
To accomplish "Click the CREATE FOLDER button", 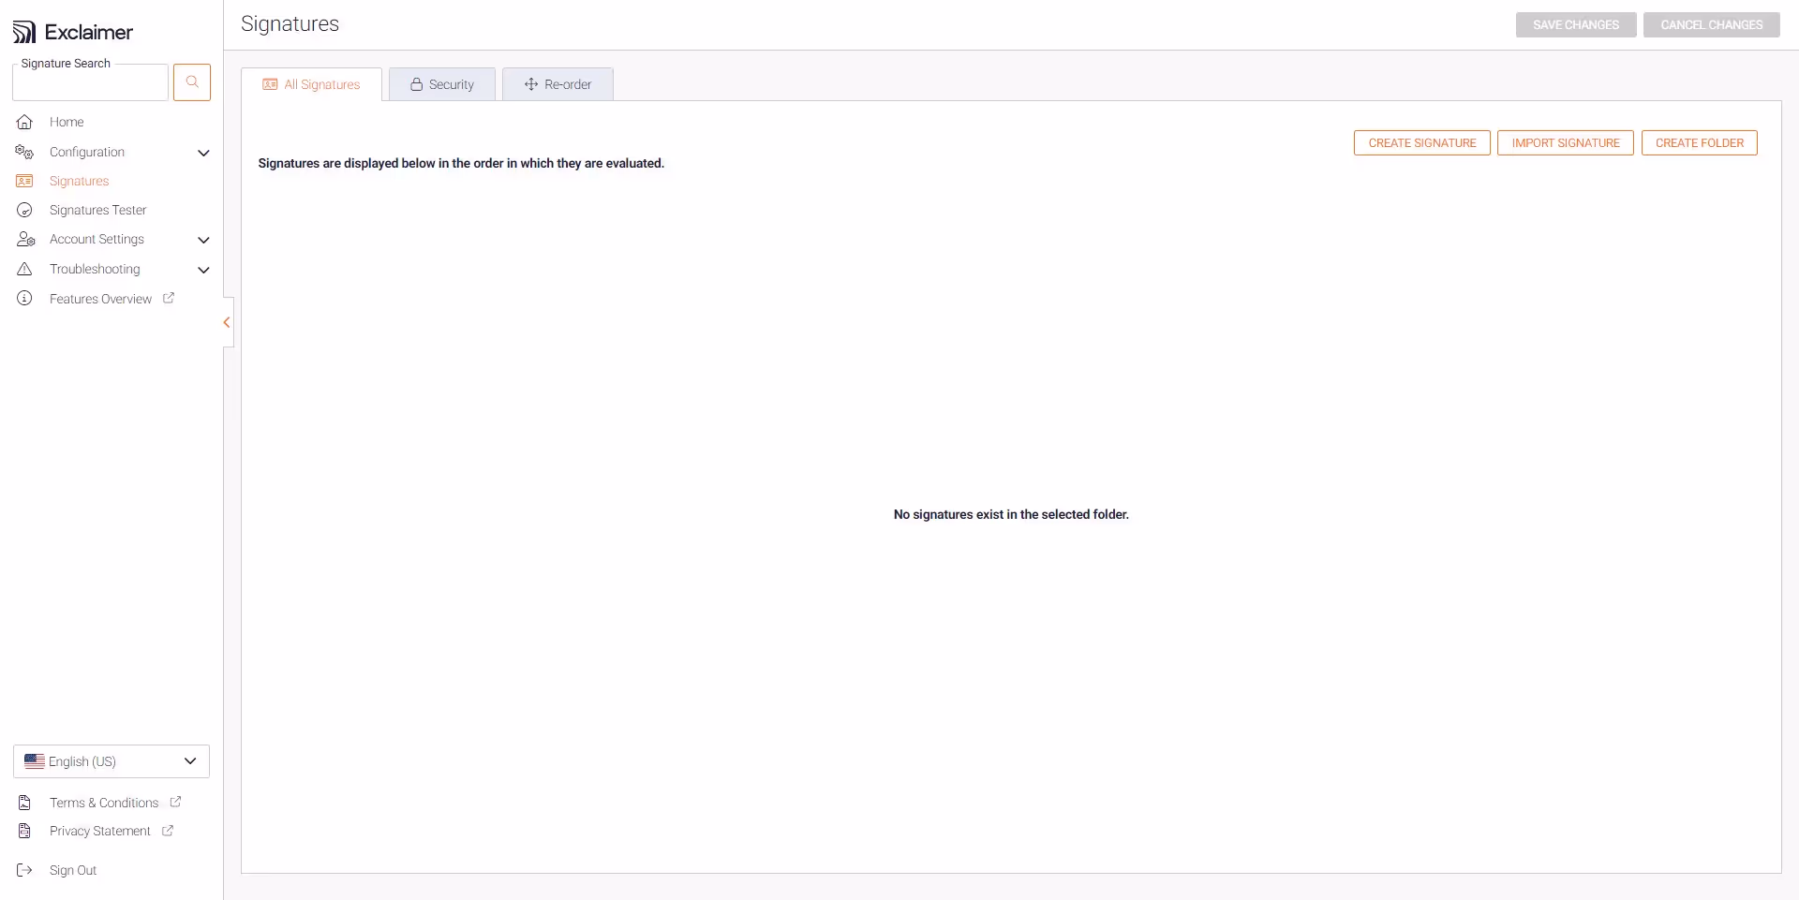I will click(1700, 142).
